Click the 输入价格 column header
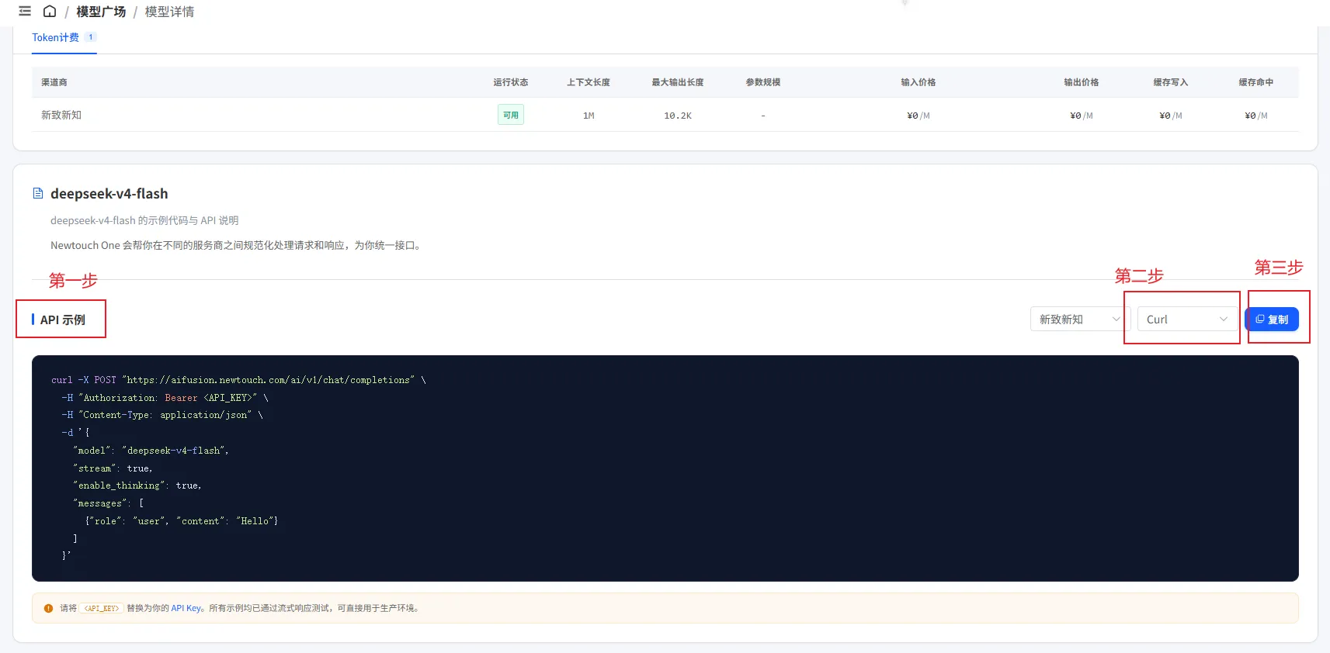Image resolution: width=1330 pixels, height=653 pixels. pos(918,82)
